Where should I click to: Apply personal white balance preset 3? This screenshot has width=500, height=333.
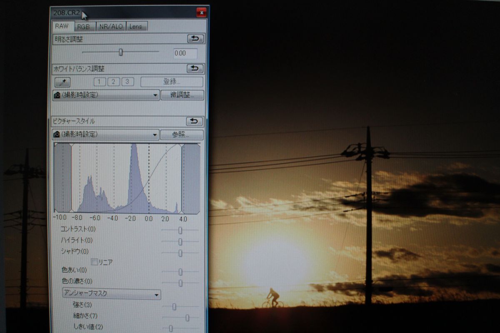[127, 82]
